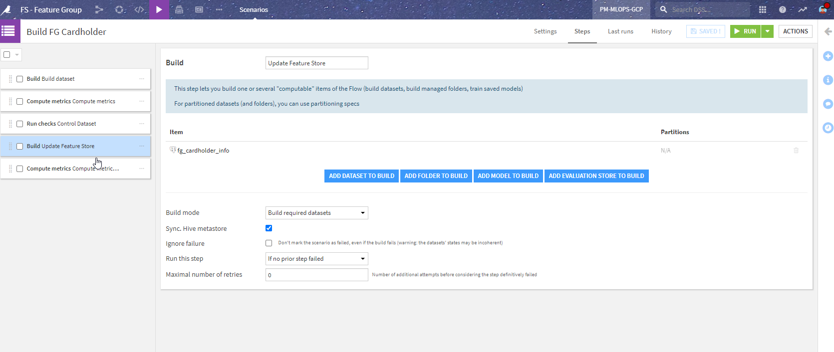Open the Flow icon in top bar
Screen dimensions: 834x352
click(99, 9)
